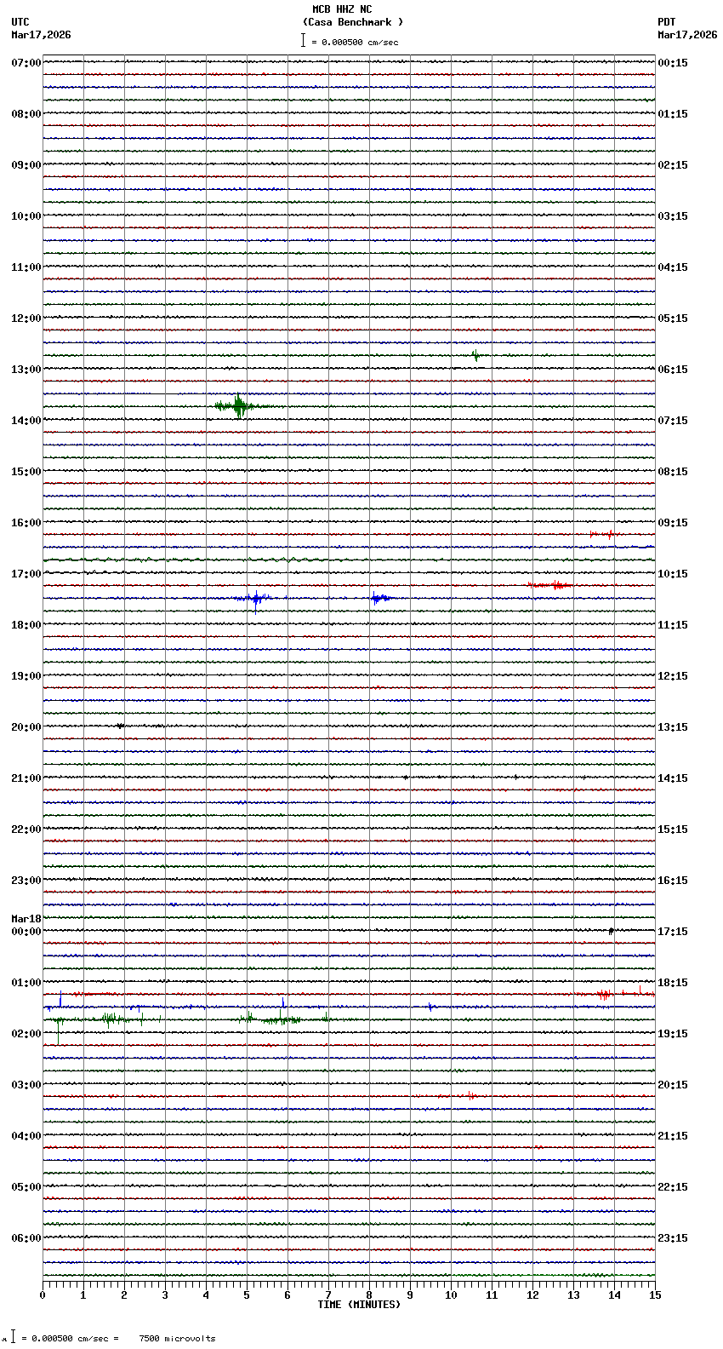Click the top scale bar label '= 0.000500 cm/sec'

pos(355,42)
